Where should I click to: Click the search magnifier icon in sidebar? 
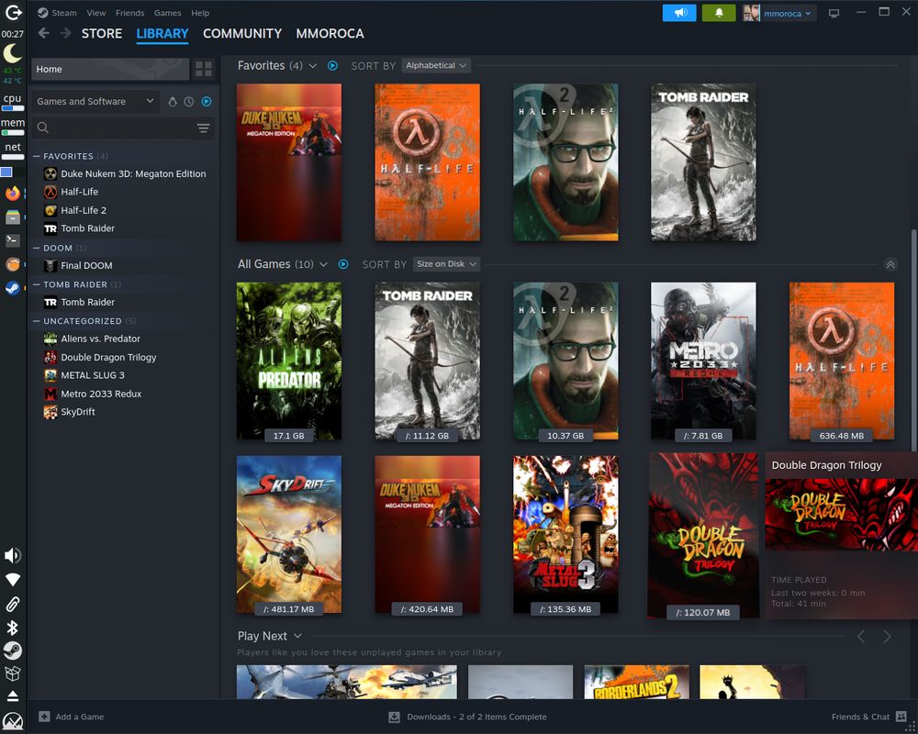tap(43, 128)
